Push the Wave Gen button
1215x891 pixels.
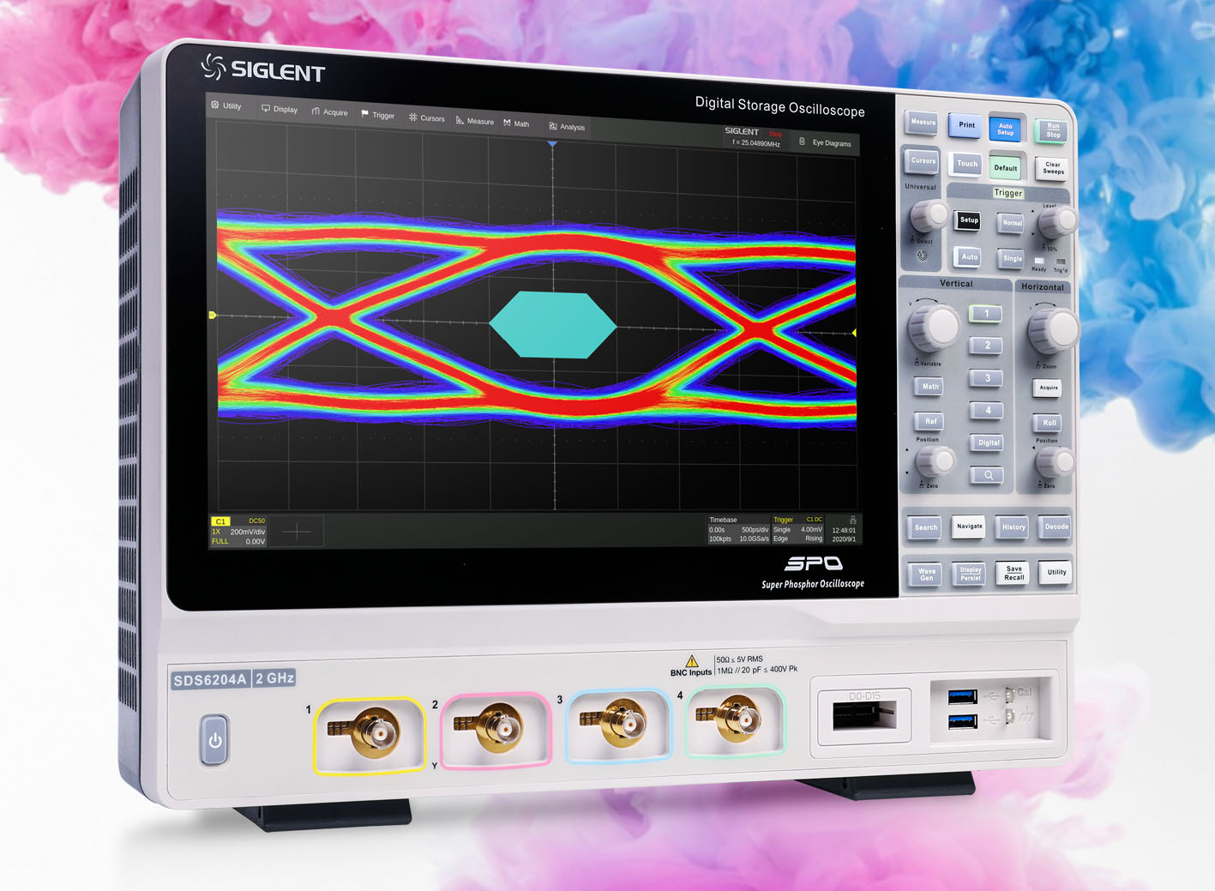[926, 574]
